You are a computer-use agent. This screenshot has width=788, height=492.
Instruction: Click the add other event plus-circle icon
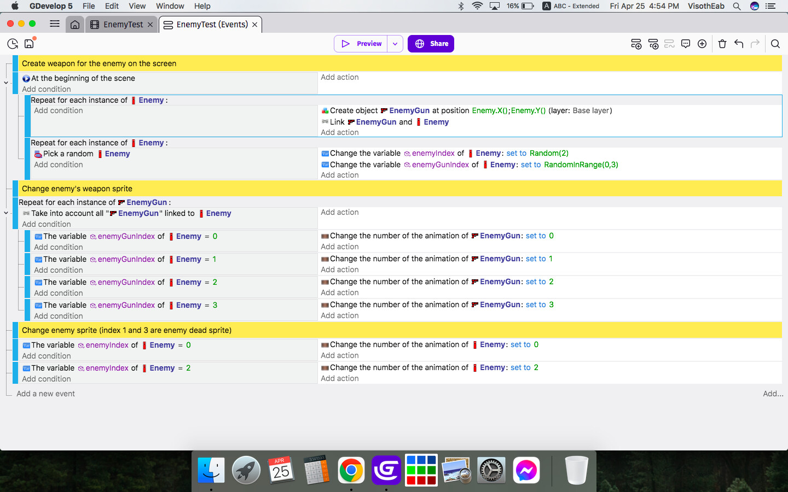[702, 44]
